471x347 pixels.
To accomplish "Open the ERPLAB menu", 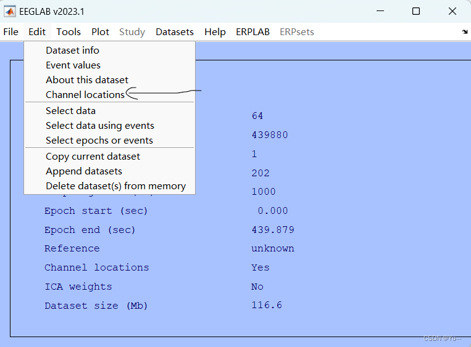I will point(252,32).
